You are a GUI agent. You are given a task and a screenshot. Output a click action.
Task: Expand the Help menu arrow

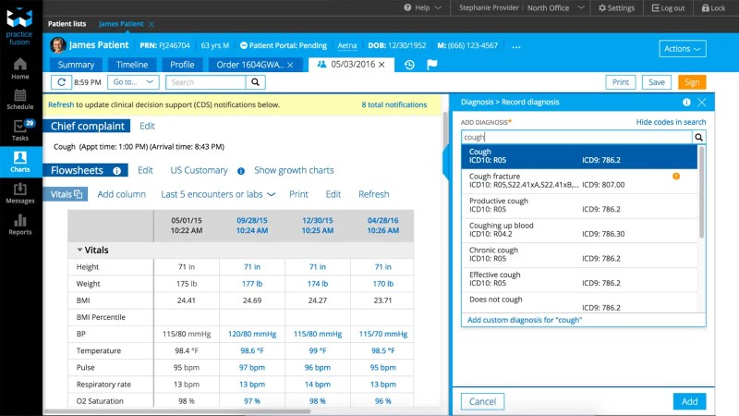click(x=438, y=7)
